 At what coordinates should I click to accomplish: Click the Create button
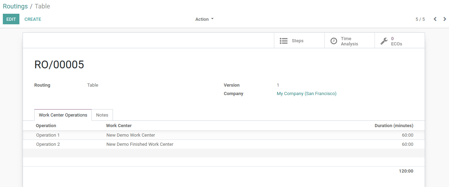(x=33, y=19)
